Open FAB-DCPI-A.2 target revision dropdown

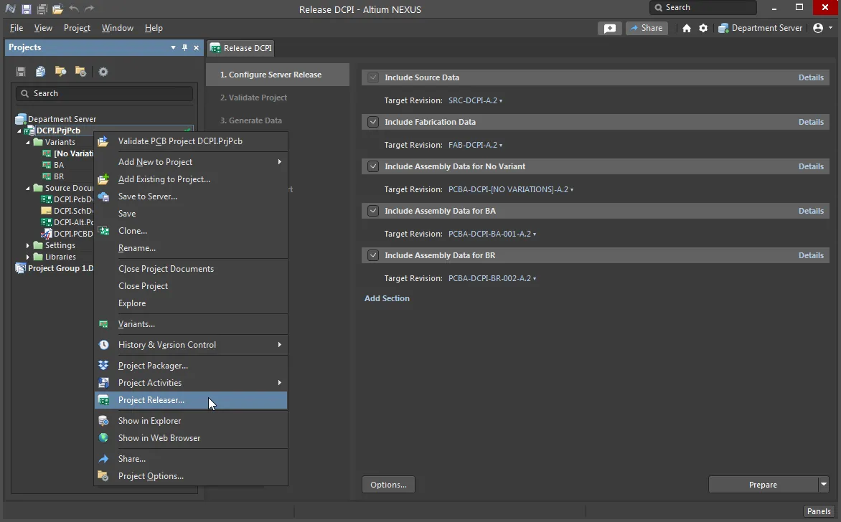[475, 146]
